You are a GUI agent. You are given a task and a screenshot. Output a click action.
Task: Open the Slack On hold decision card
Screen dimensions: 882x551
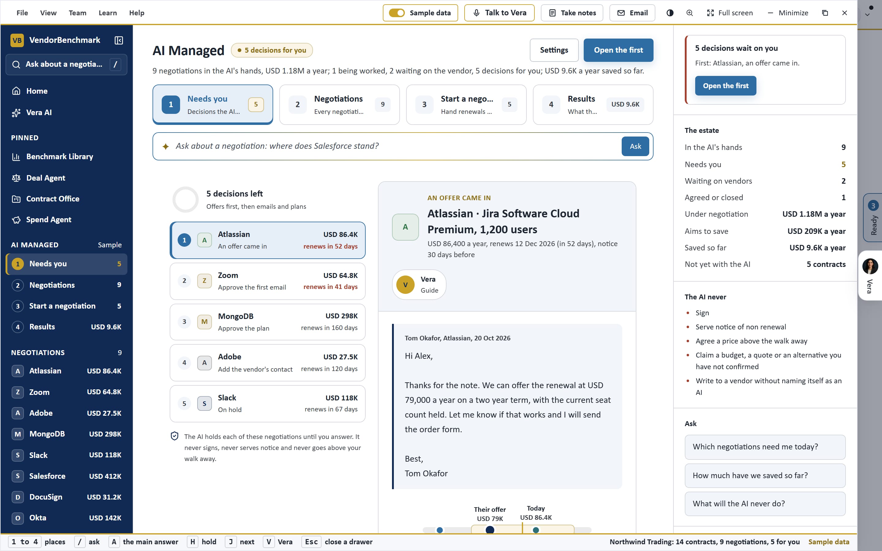268,403
